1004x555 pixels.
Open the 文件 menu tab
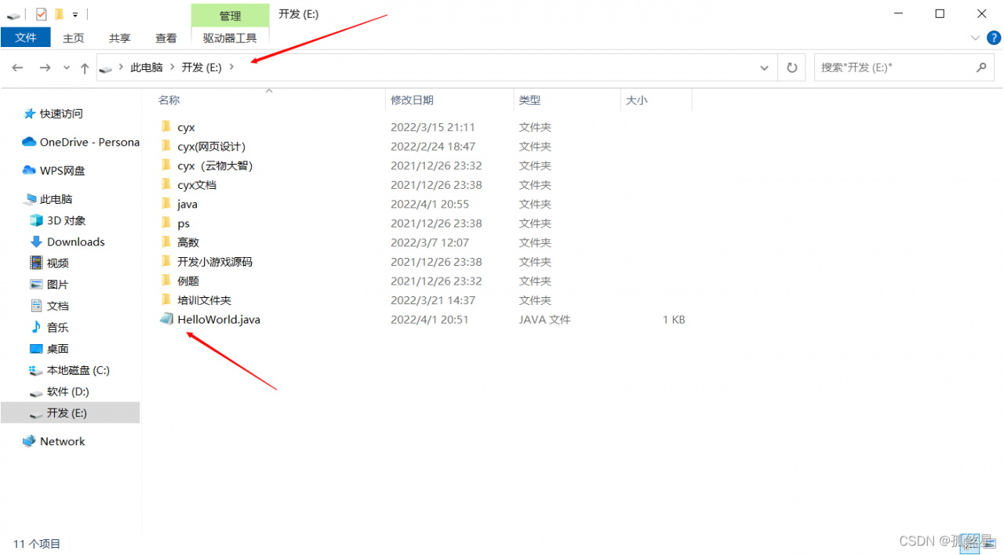[x=26, y=38]
